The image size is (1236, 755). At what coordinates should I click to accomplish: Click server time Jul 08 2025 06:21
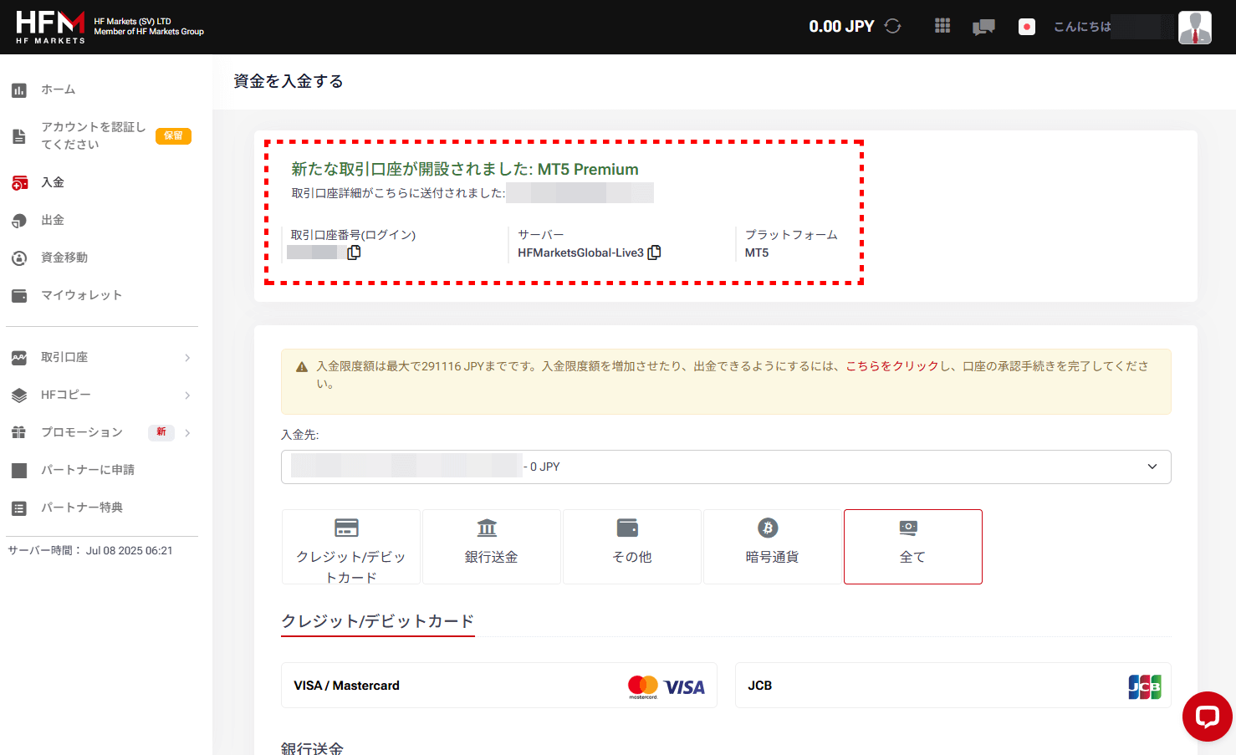pyautogui.click(x=130, y=551)
